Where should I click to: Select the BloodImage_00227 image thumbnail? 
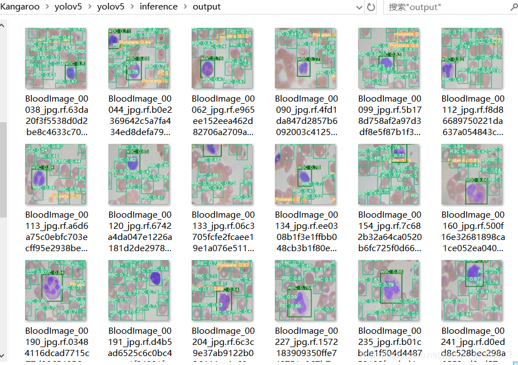click(x=306, y=290)
